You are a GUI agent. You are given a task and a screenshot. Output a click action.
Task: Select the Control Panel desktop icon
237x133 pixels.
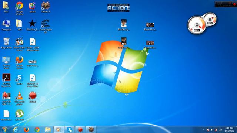point(6,62)
